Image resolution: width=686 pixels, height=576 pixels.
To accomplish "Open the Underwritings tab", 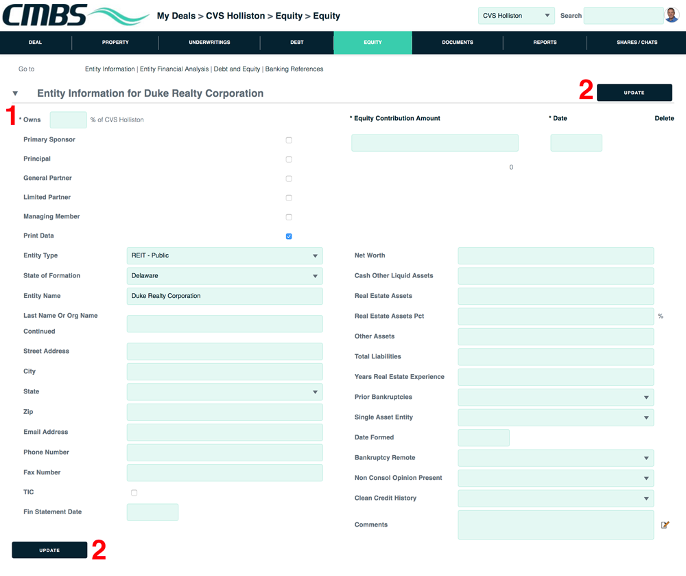I will pyautogui.click(x=209, y=43).
